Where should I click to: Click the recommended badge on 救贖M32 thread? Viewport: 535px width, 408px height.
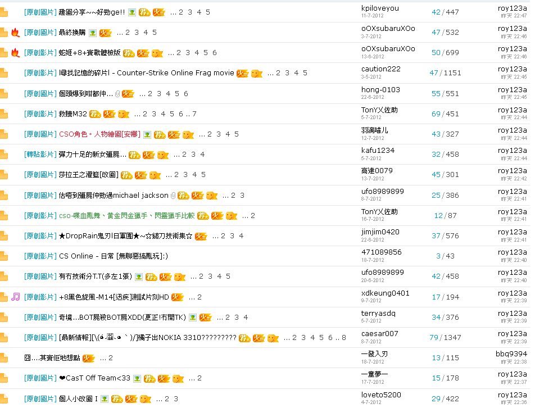pos(95,114)
